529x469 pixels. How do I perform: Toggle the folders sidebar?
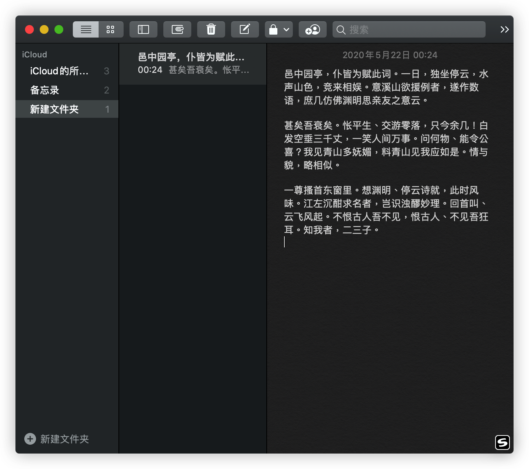coord(143,29)
